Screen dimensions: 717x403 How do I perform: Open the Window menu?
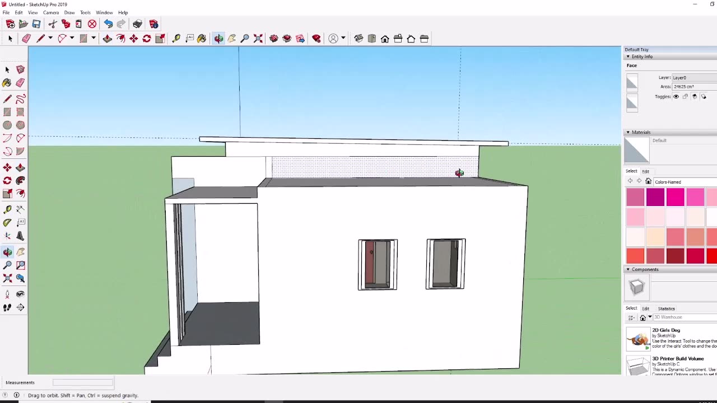pyautogui.click(x=104, y=12)
